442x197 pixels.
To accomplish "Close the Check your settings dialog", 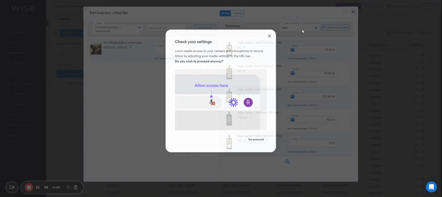I will (269, 36).
